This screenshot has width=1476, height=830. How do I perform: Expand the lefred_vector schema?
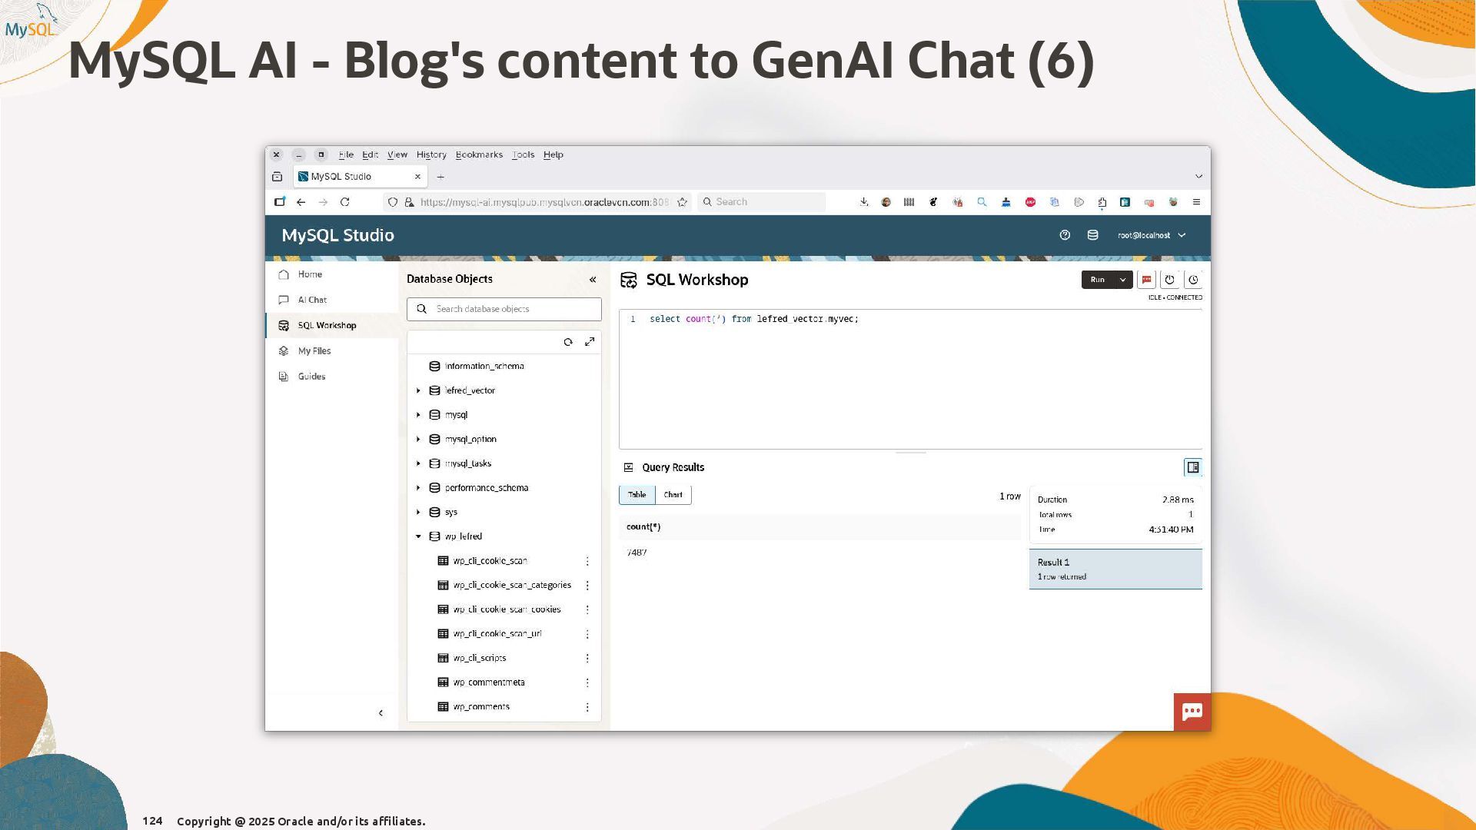(x=418, y=390)
